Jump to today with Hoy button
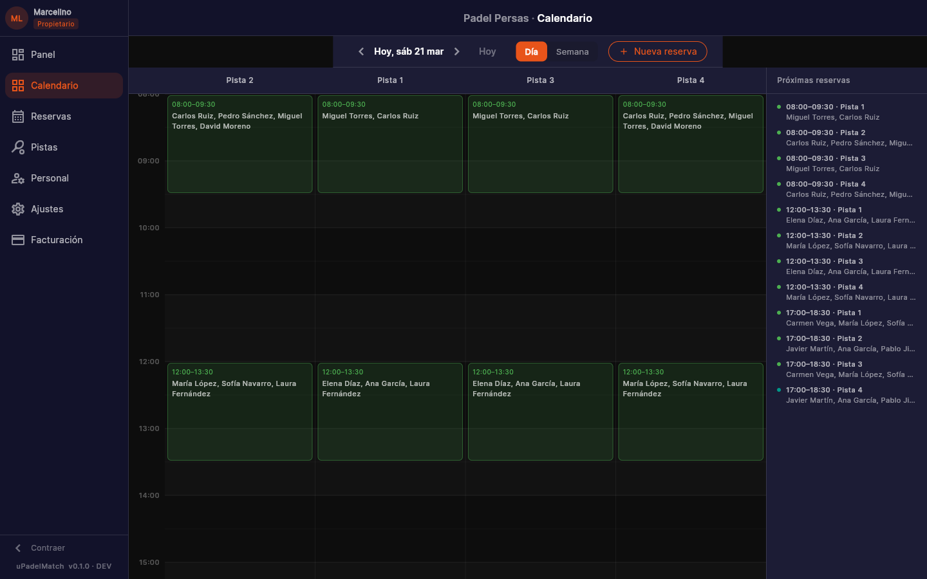The width and height of the screenshot is (927, 579). tap(487, 51)
